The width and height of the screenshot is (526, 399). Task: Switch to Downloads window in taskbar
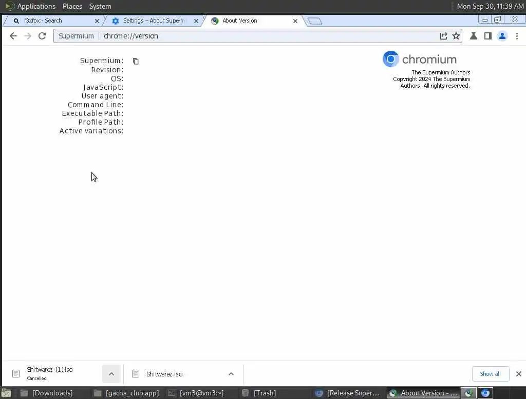46,393
